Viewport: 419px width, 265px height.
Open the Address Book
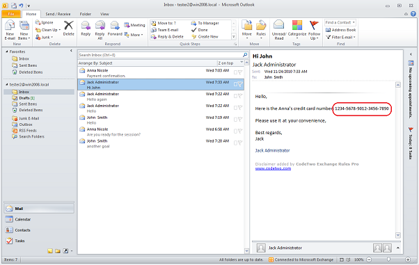click(x=341, y=30)
